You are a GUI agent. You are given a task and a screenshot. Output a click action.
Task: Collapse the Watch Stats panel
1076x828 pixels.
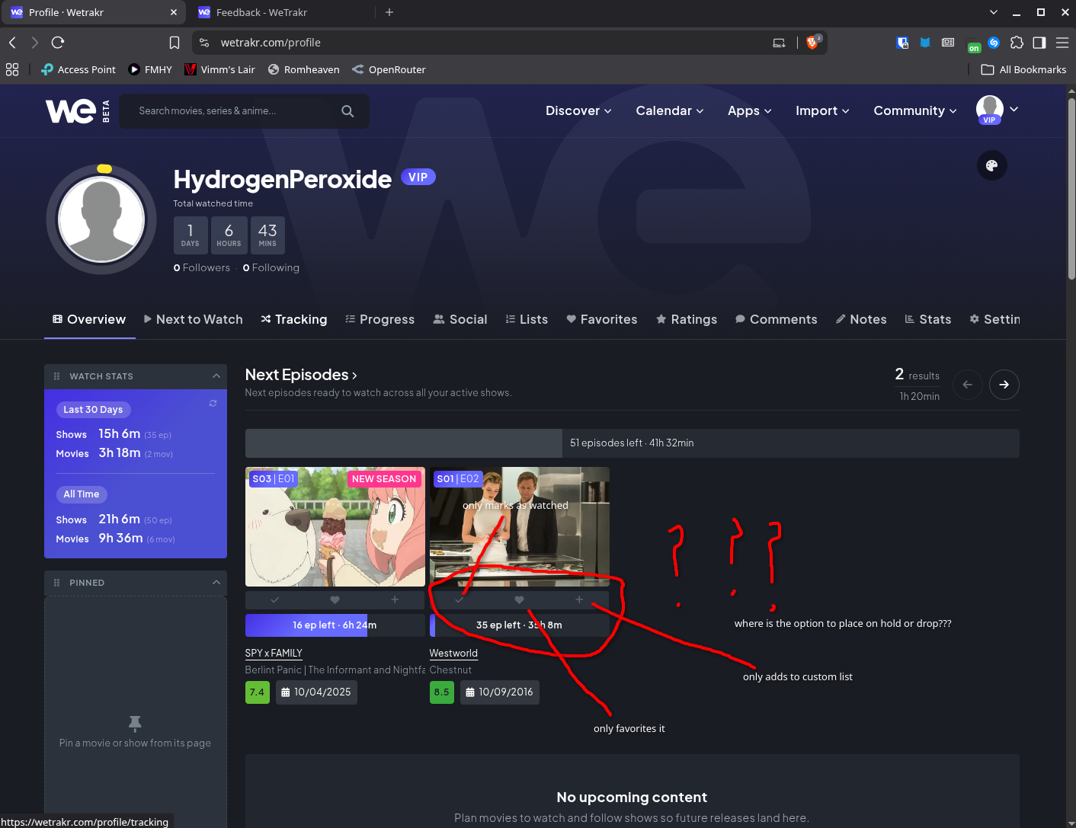(x=216, y=376)
